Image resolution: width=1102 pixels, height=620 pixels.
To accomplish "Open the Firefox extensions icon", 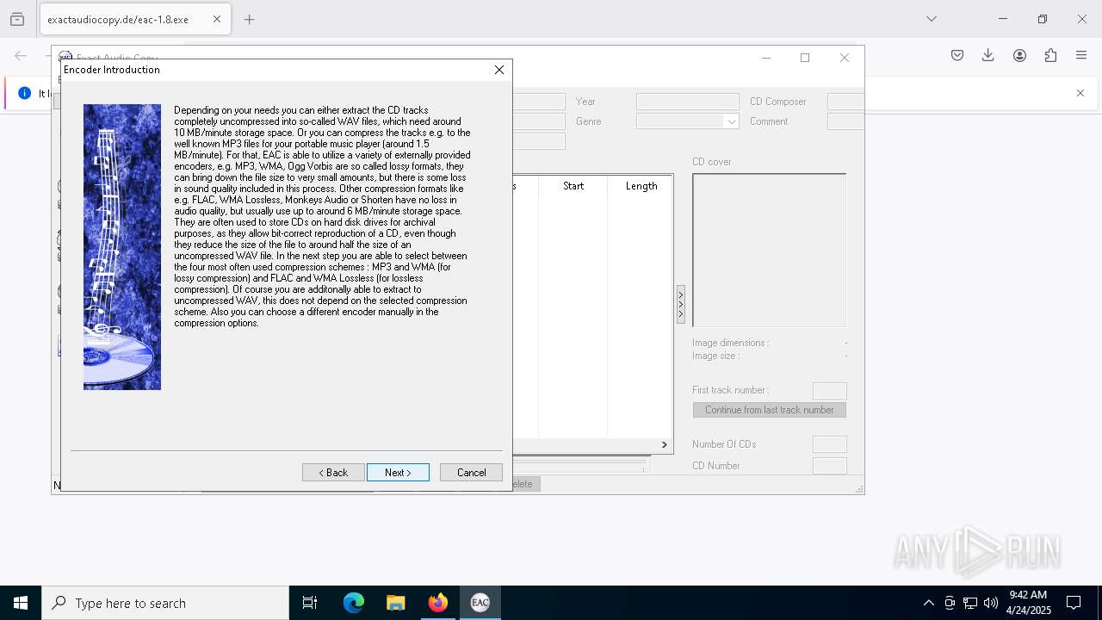I will click(1050, 55).
